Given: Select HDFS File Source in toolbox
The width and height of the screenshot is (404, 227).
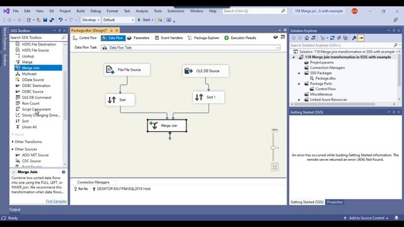Looking at the screenshot, I should point(35,50).
